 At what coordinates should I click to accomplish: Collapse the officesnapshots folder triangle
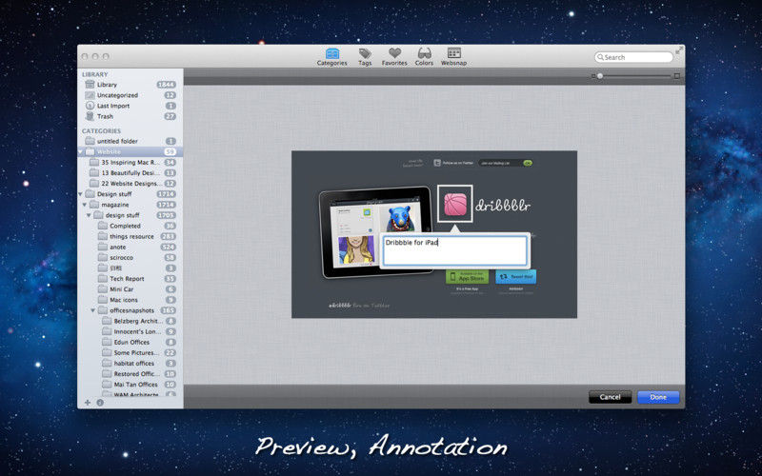tap(93, 310)
